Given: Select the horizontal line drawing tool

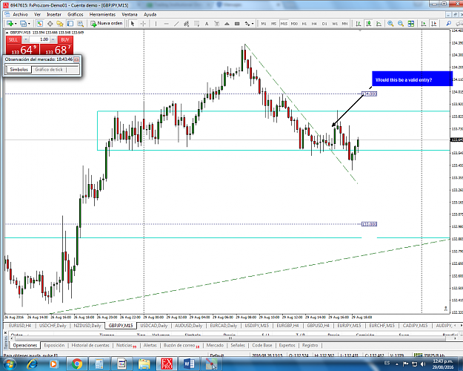Looking at the screenshot, I should [166, 23].
